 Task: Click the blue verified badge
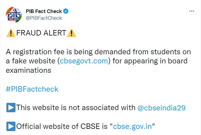tap(66, 12)
